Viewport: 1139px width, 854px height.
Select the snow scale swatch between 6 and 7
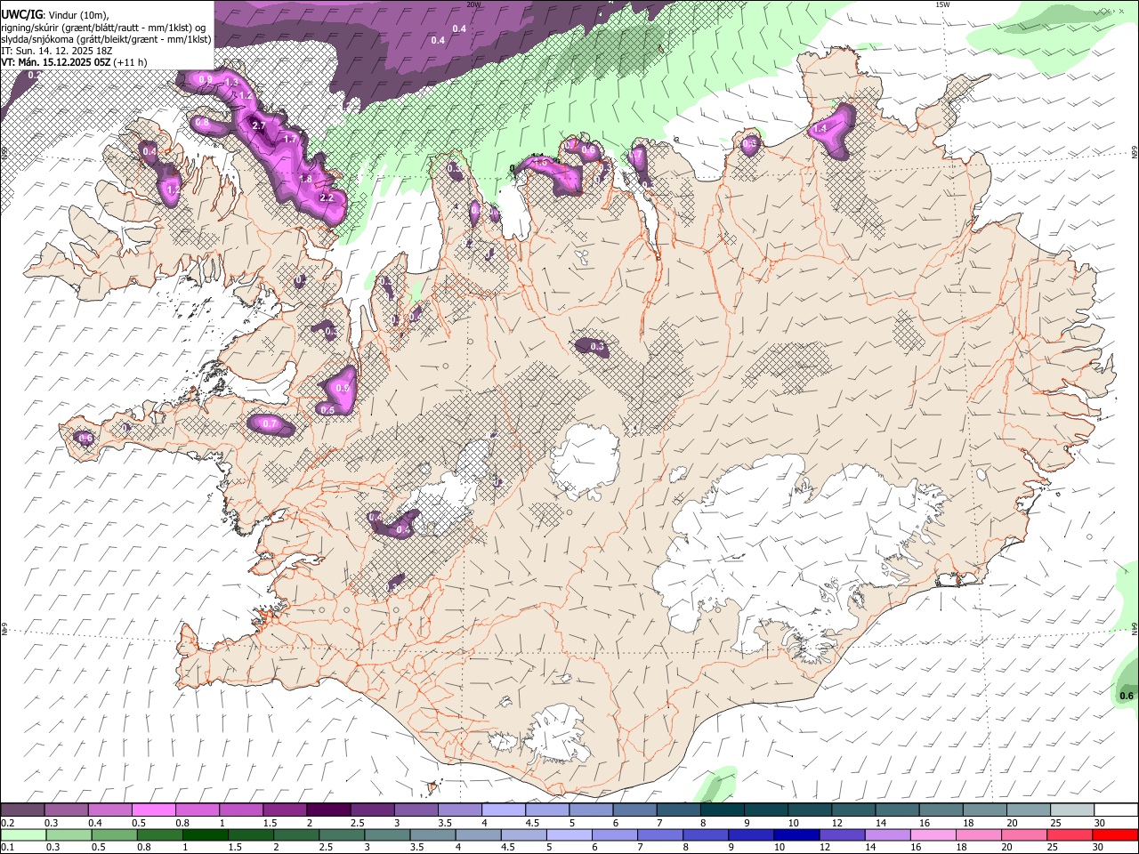click(634, 810)
